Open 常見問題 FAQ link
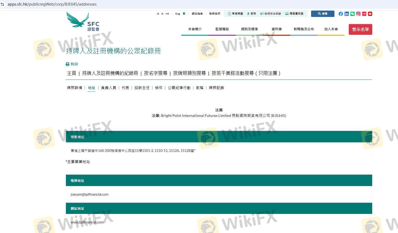 (x=236, y=14)
